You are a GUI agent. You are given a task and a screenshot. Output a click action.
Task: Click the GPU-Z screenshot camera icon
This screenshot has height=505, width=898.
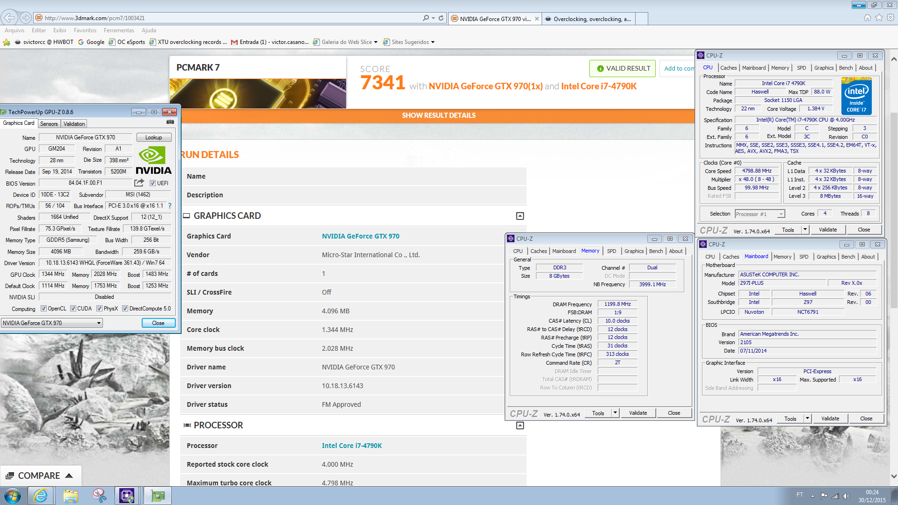[x=170, y=122]
